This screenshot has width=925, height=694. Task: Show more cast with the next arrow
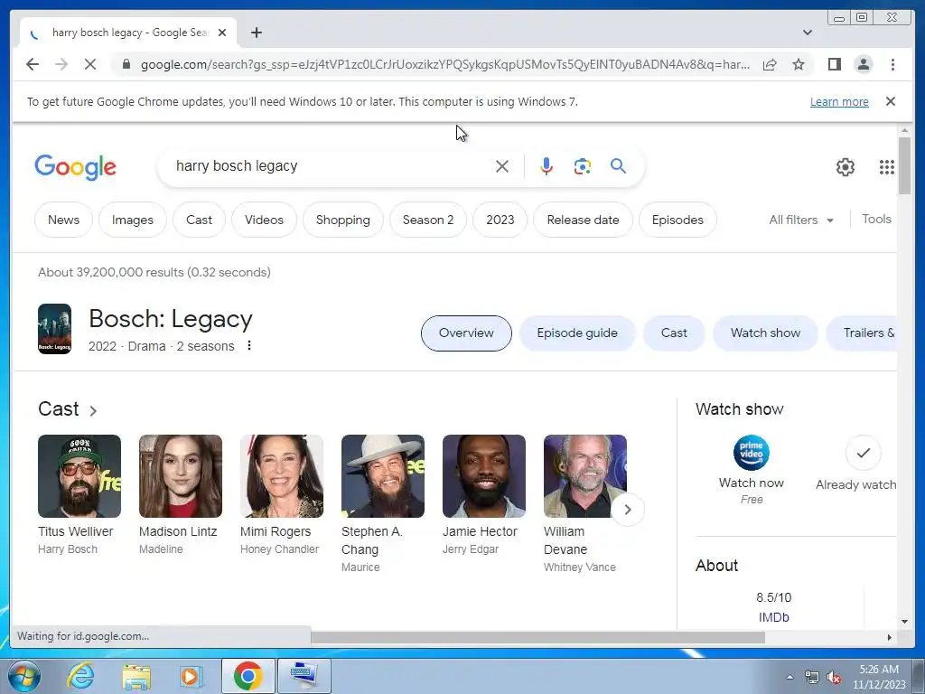pyautogui.click(x=628, y=510)
